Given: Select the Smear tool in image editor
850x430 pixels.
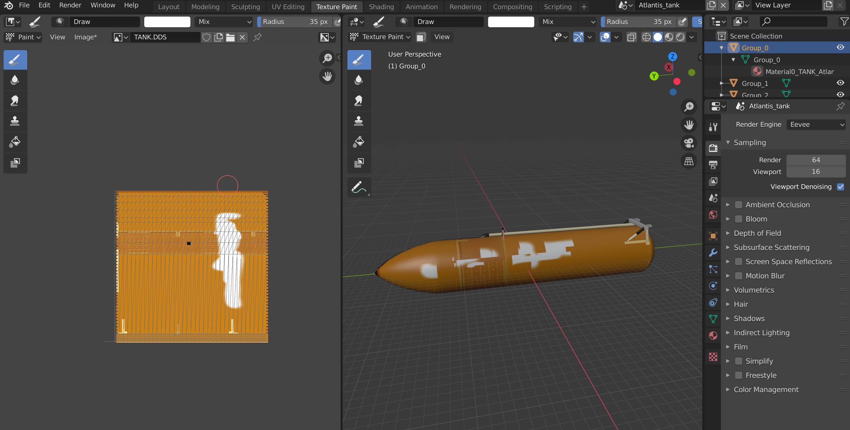Looking at the screenshot, I should 15,101.
